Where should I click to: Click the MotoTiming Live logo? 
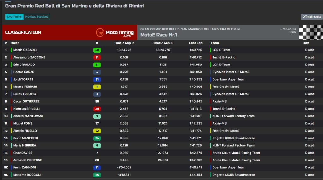[x=115, y=32]
